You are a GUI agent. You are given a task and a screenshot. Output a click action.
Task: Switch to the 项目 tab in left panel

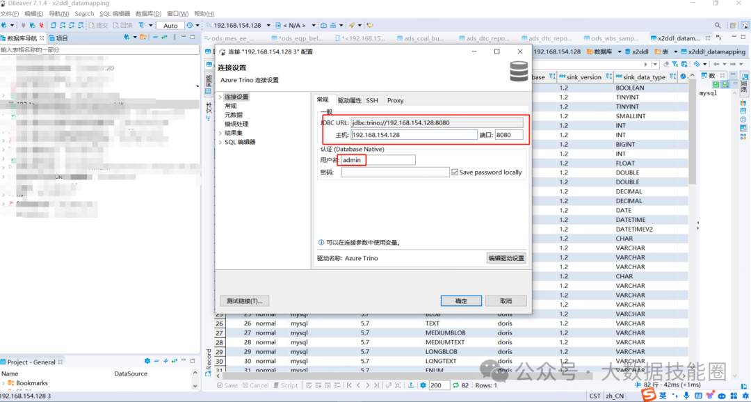58,38
